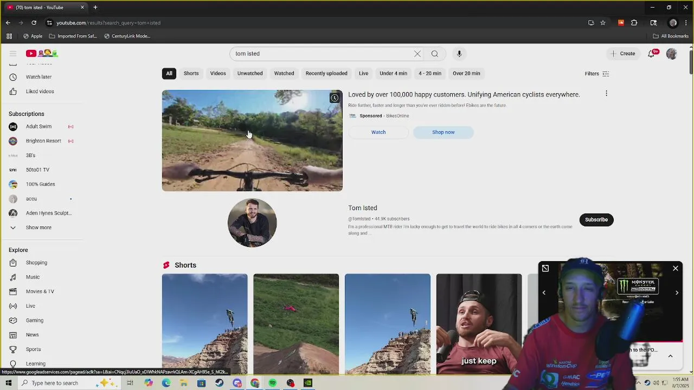Click the Create button

[x=622, y=54]
